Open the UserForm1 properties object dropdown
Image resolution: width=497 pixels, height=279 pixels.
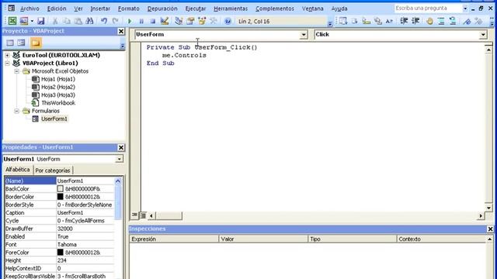point(119,159)
